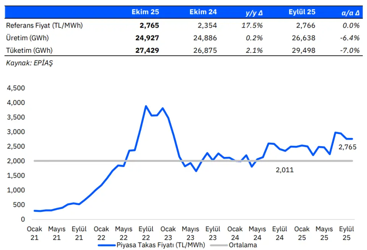
Task: Click the Eylül 25 table column header
Action: [x=302, y=12]
